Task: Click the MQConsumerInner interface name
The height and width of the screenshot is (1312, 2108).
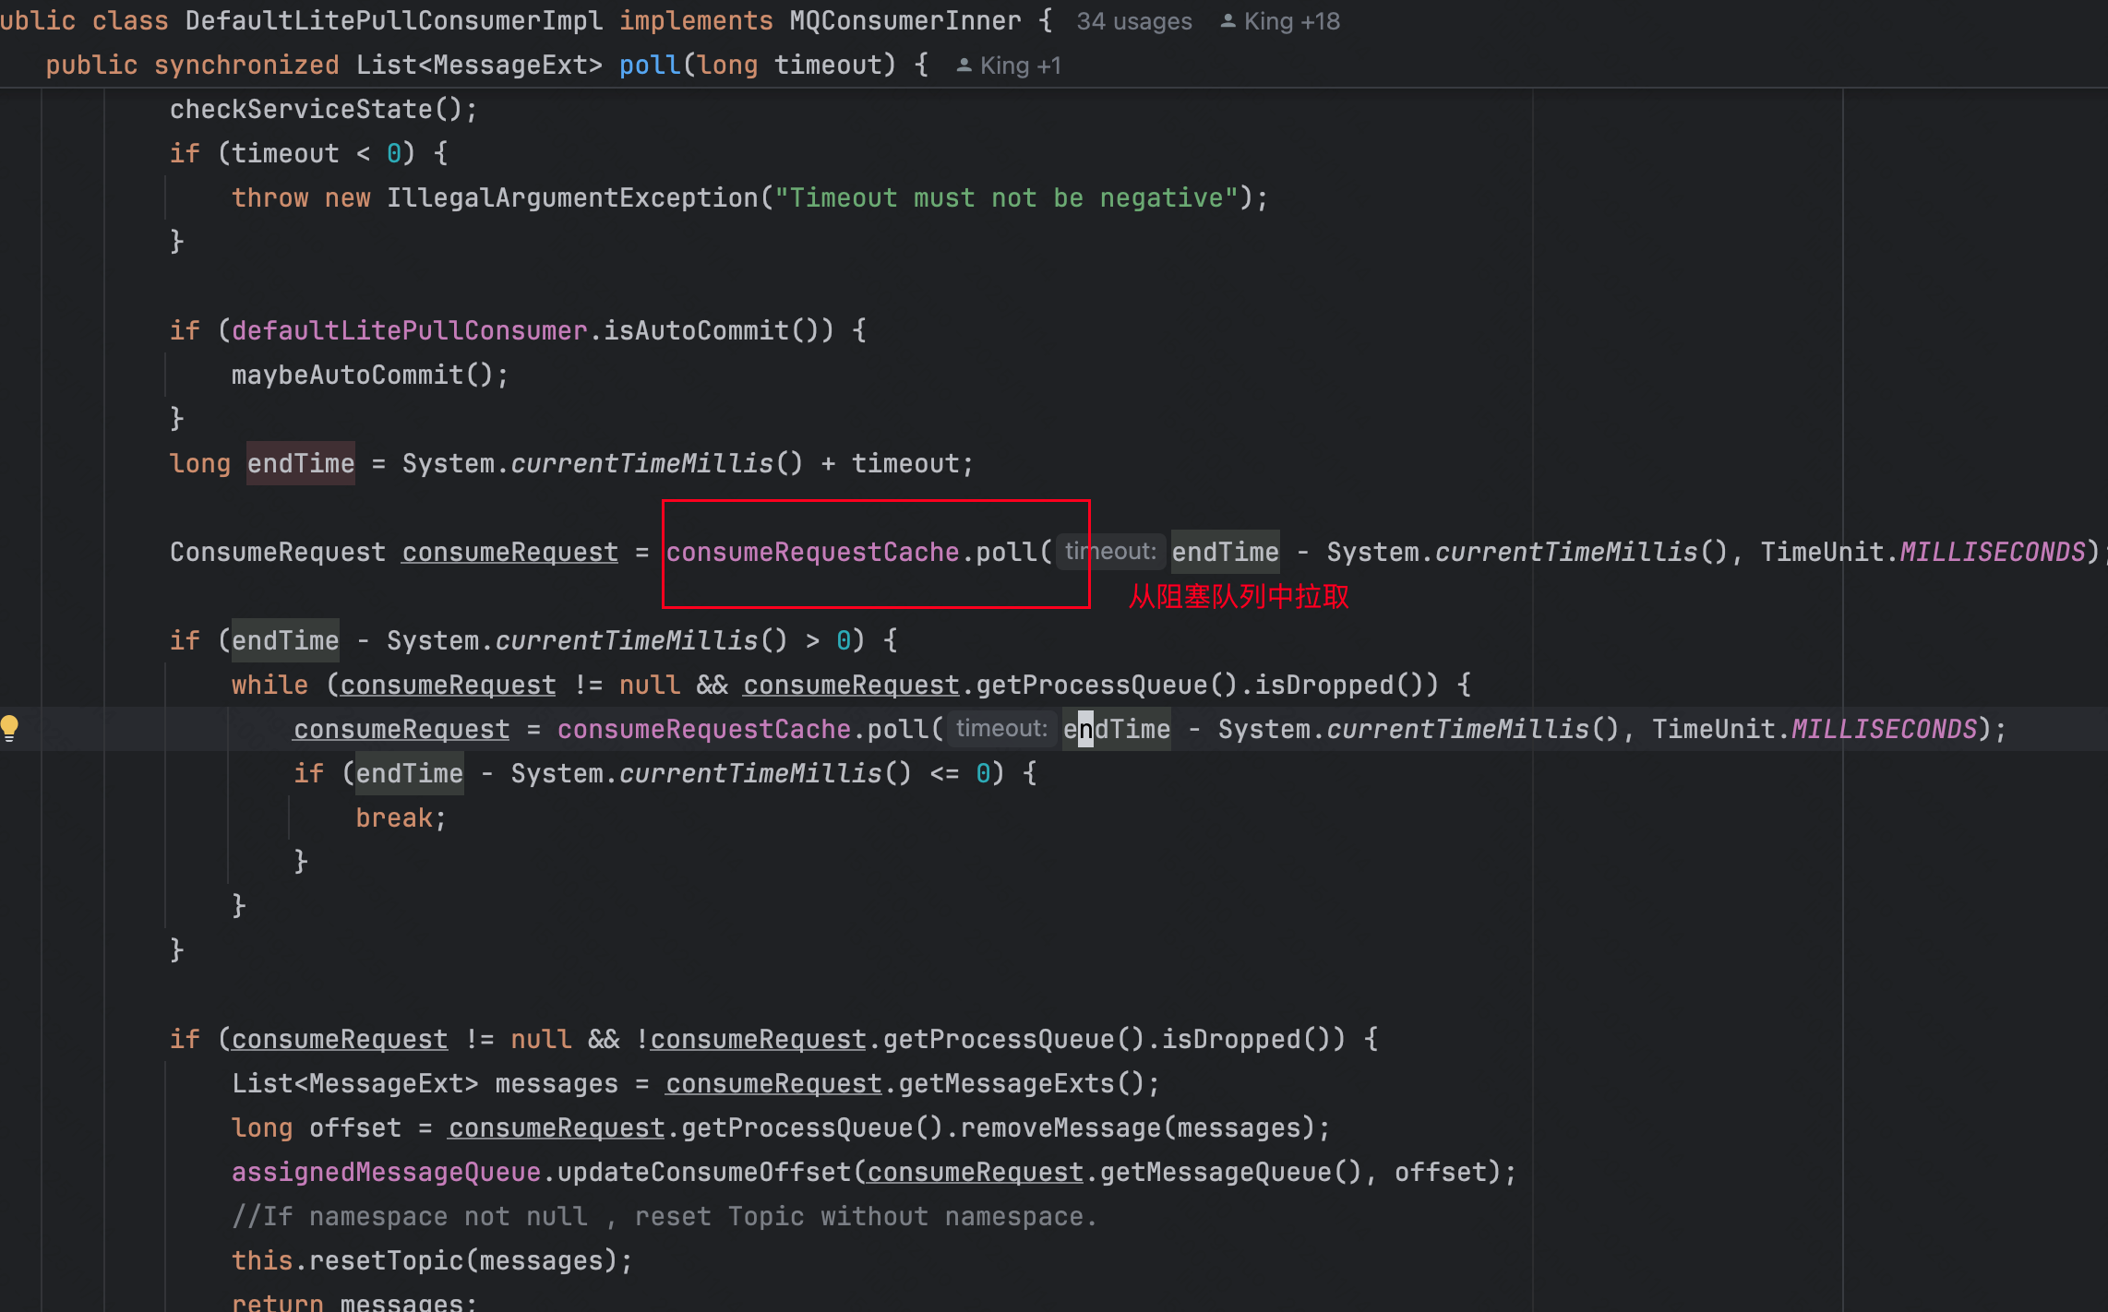Action: tap(904, 21)
